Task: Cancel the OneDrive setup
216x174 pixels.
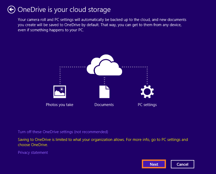Action: [182, 164]
